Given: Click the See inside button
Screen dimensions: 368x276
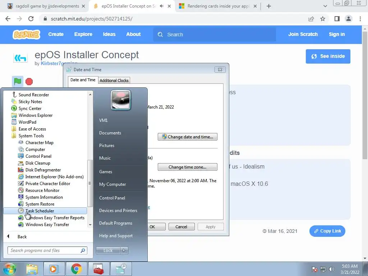Looking at the screenshot, I should (328, 56).
